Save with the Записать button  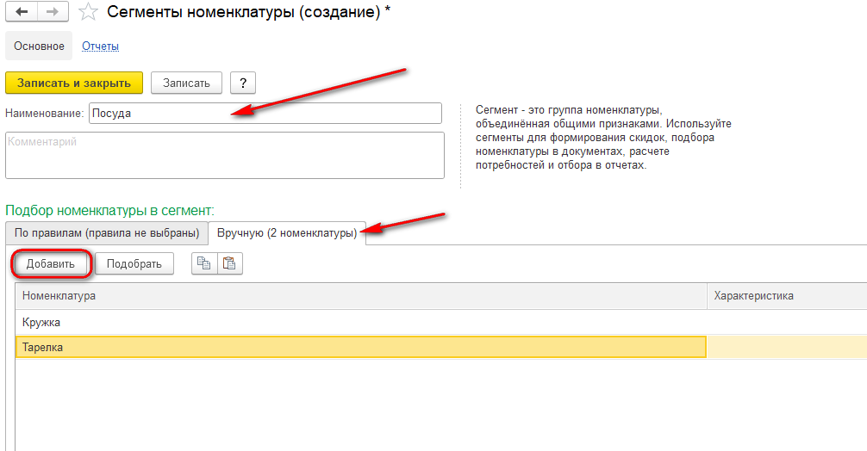pos(186,83)
